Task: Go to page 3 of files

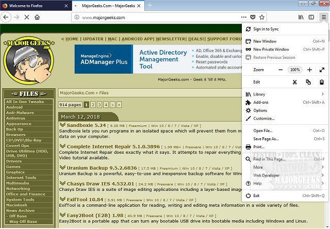Action: click(x=100, y=105)
